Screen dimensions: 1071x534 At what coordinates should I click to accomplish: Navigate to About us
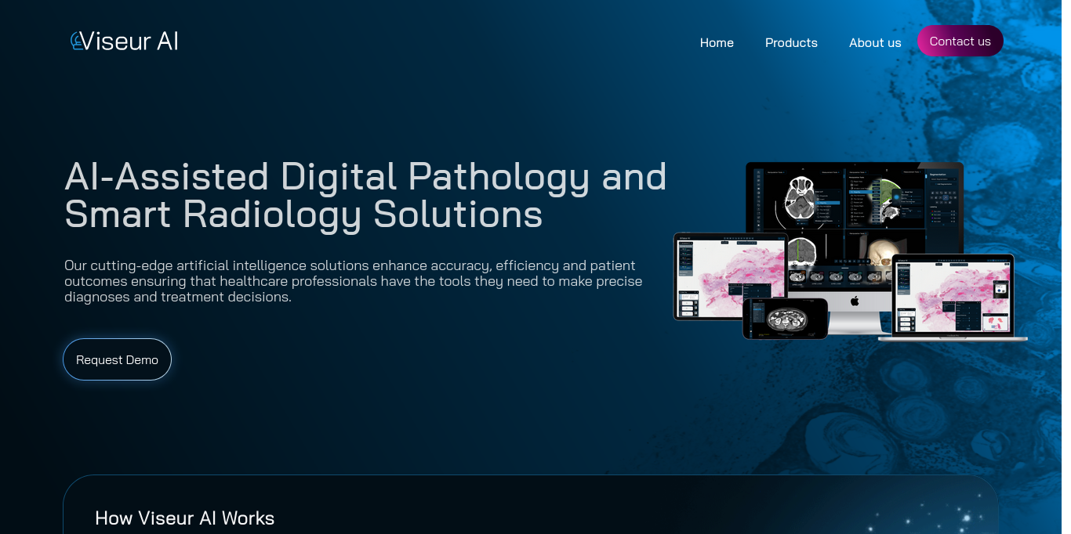coord(875,42)
